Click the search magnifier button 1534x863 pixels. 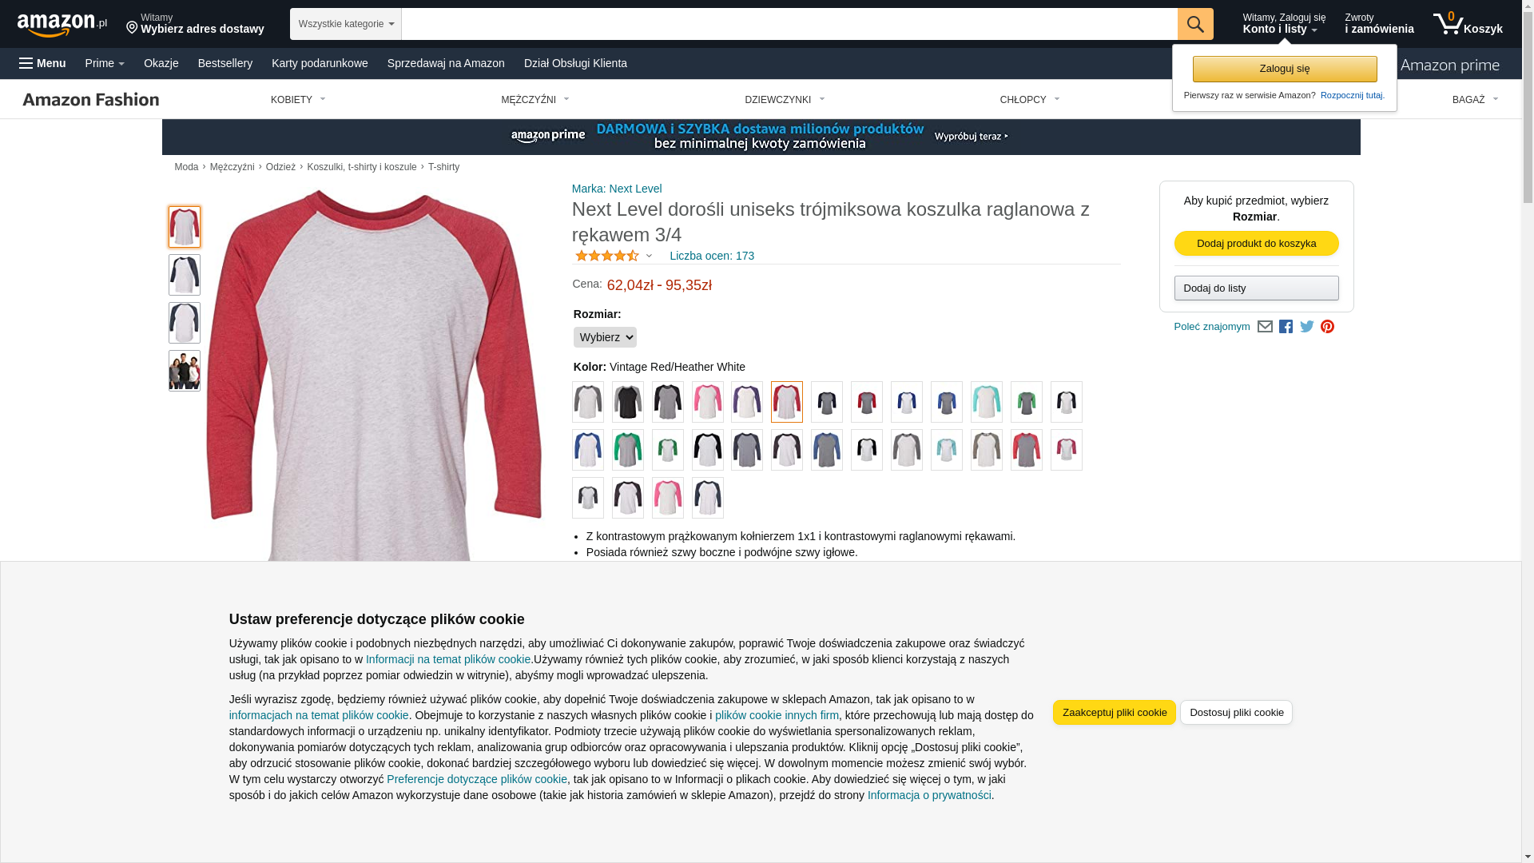click(x=1195, y=24)
